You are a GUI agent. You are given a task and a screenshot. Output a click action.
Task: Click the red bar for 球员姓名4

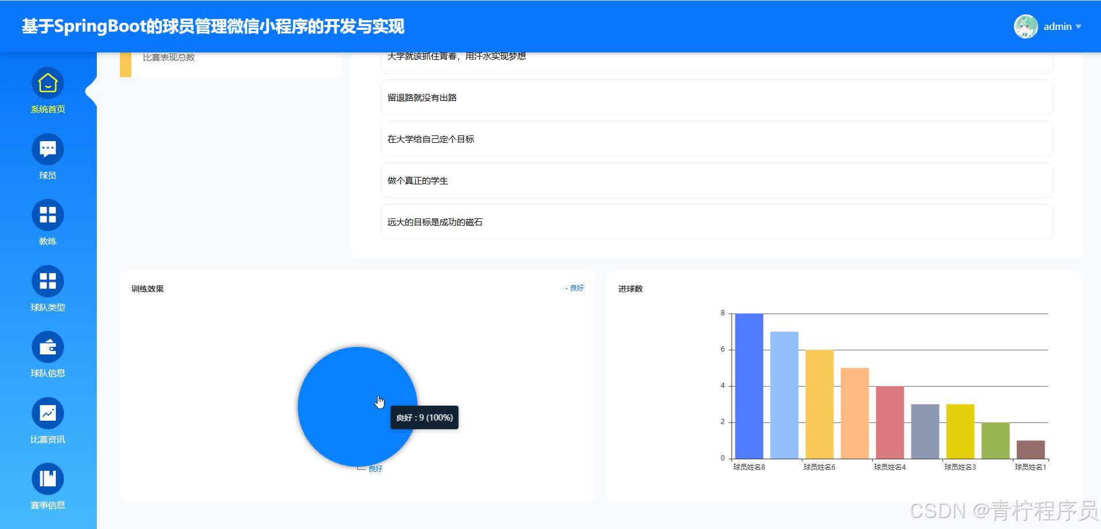889,422
